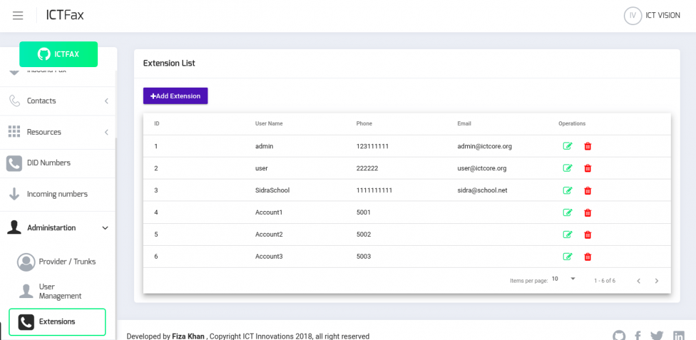This screenshot has width=696, height=340.
Task: Click the LinkedIn footer icon
Action: (x=678, y=335)
